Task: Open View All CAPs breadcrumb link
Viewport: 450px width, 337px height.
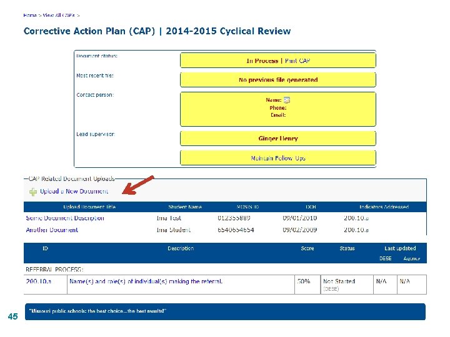Action: click(59, 15)
